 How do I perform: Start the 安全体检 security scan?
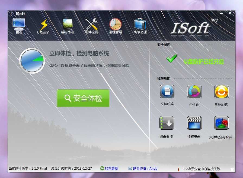pyautogui.click(x=83, y=98)
